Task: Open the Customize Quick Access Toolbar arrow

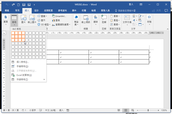Action: click(34, 5)
